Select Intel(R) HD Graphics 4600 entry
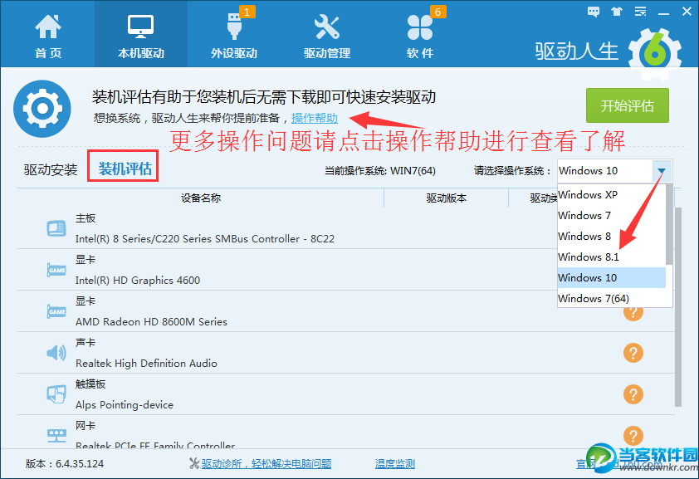This screenshot has height=479, width=699. click(137, 281)
